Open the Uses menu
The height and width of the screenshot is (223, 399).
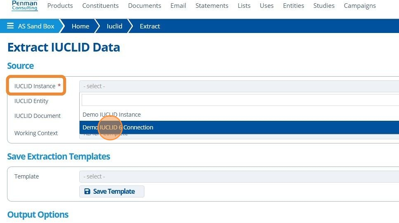267,6
